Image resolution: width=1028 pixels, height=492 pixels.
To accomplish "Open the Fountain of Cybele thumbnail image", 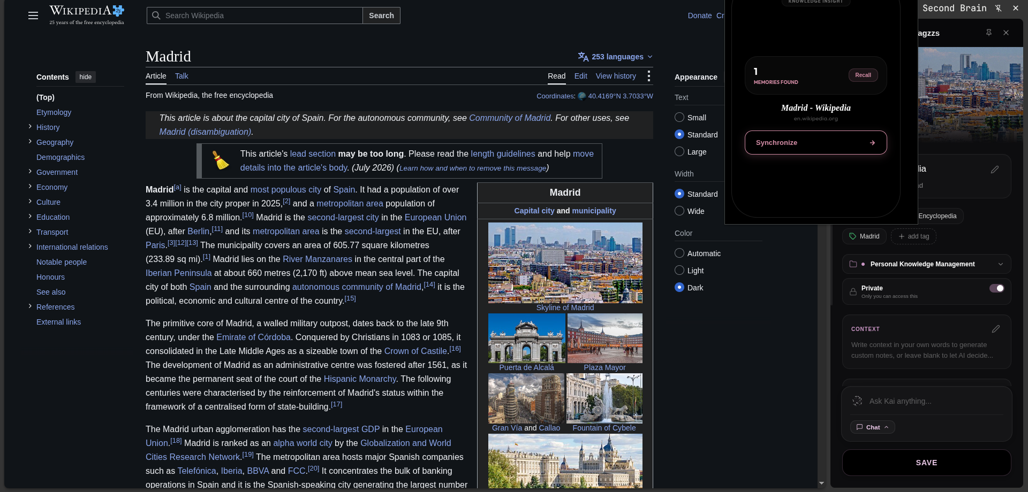I will (604, 398).
